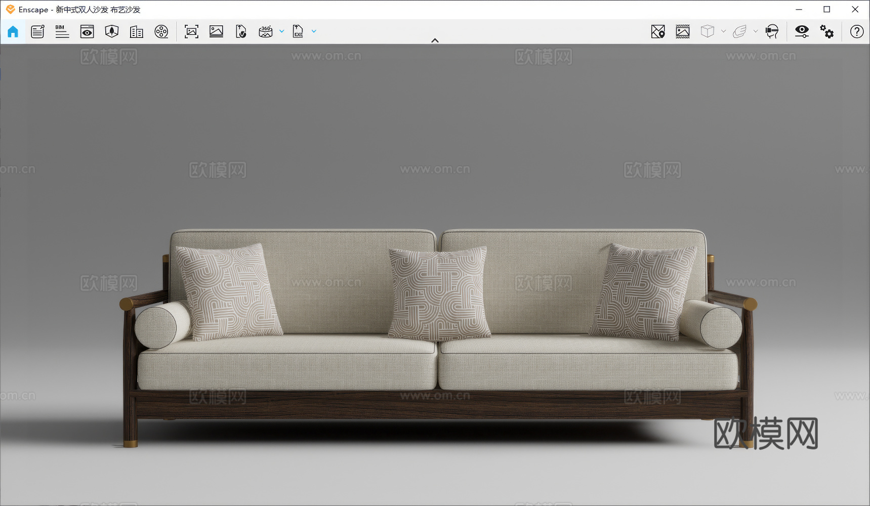Toggle Safe Frame image overlay

click(683, 31)
